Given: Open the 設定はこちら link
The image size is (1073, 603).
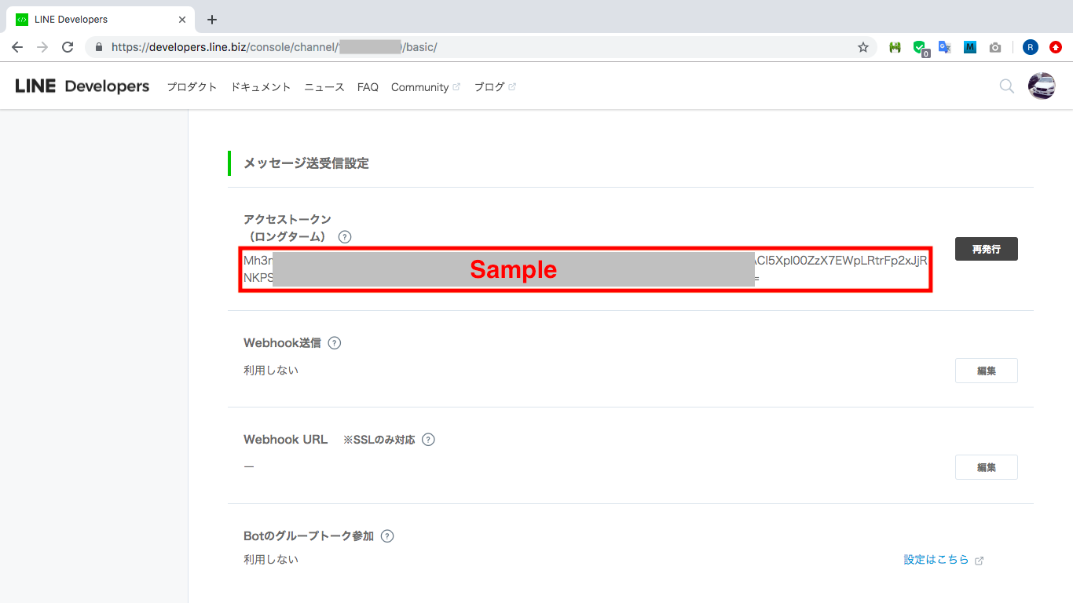Looking at the screenshot, I should [943, 560].
